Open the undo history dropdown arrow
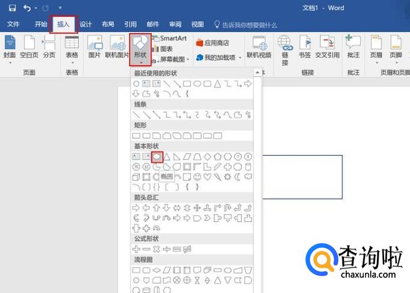 point(36,8)
